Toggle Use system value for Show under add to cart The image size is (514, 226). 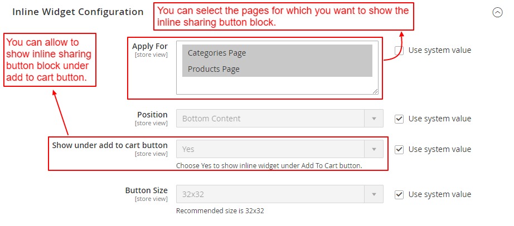[x=399, y=149]
